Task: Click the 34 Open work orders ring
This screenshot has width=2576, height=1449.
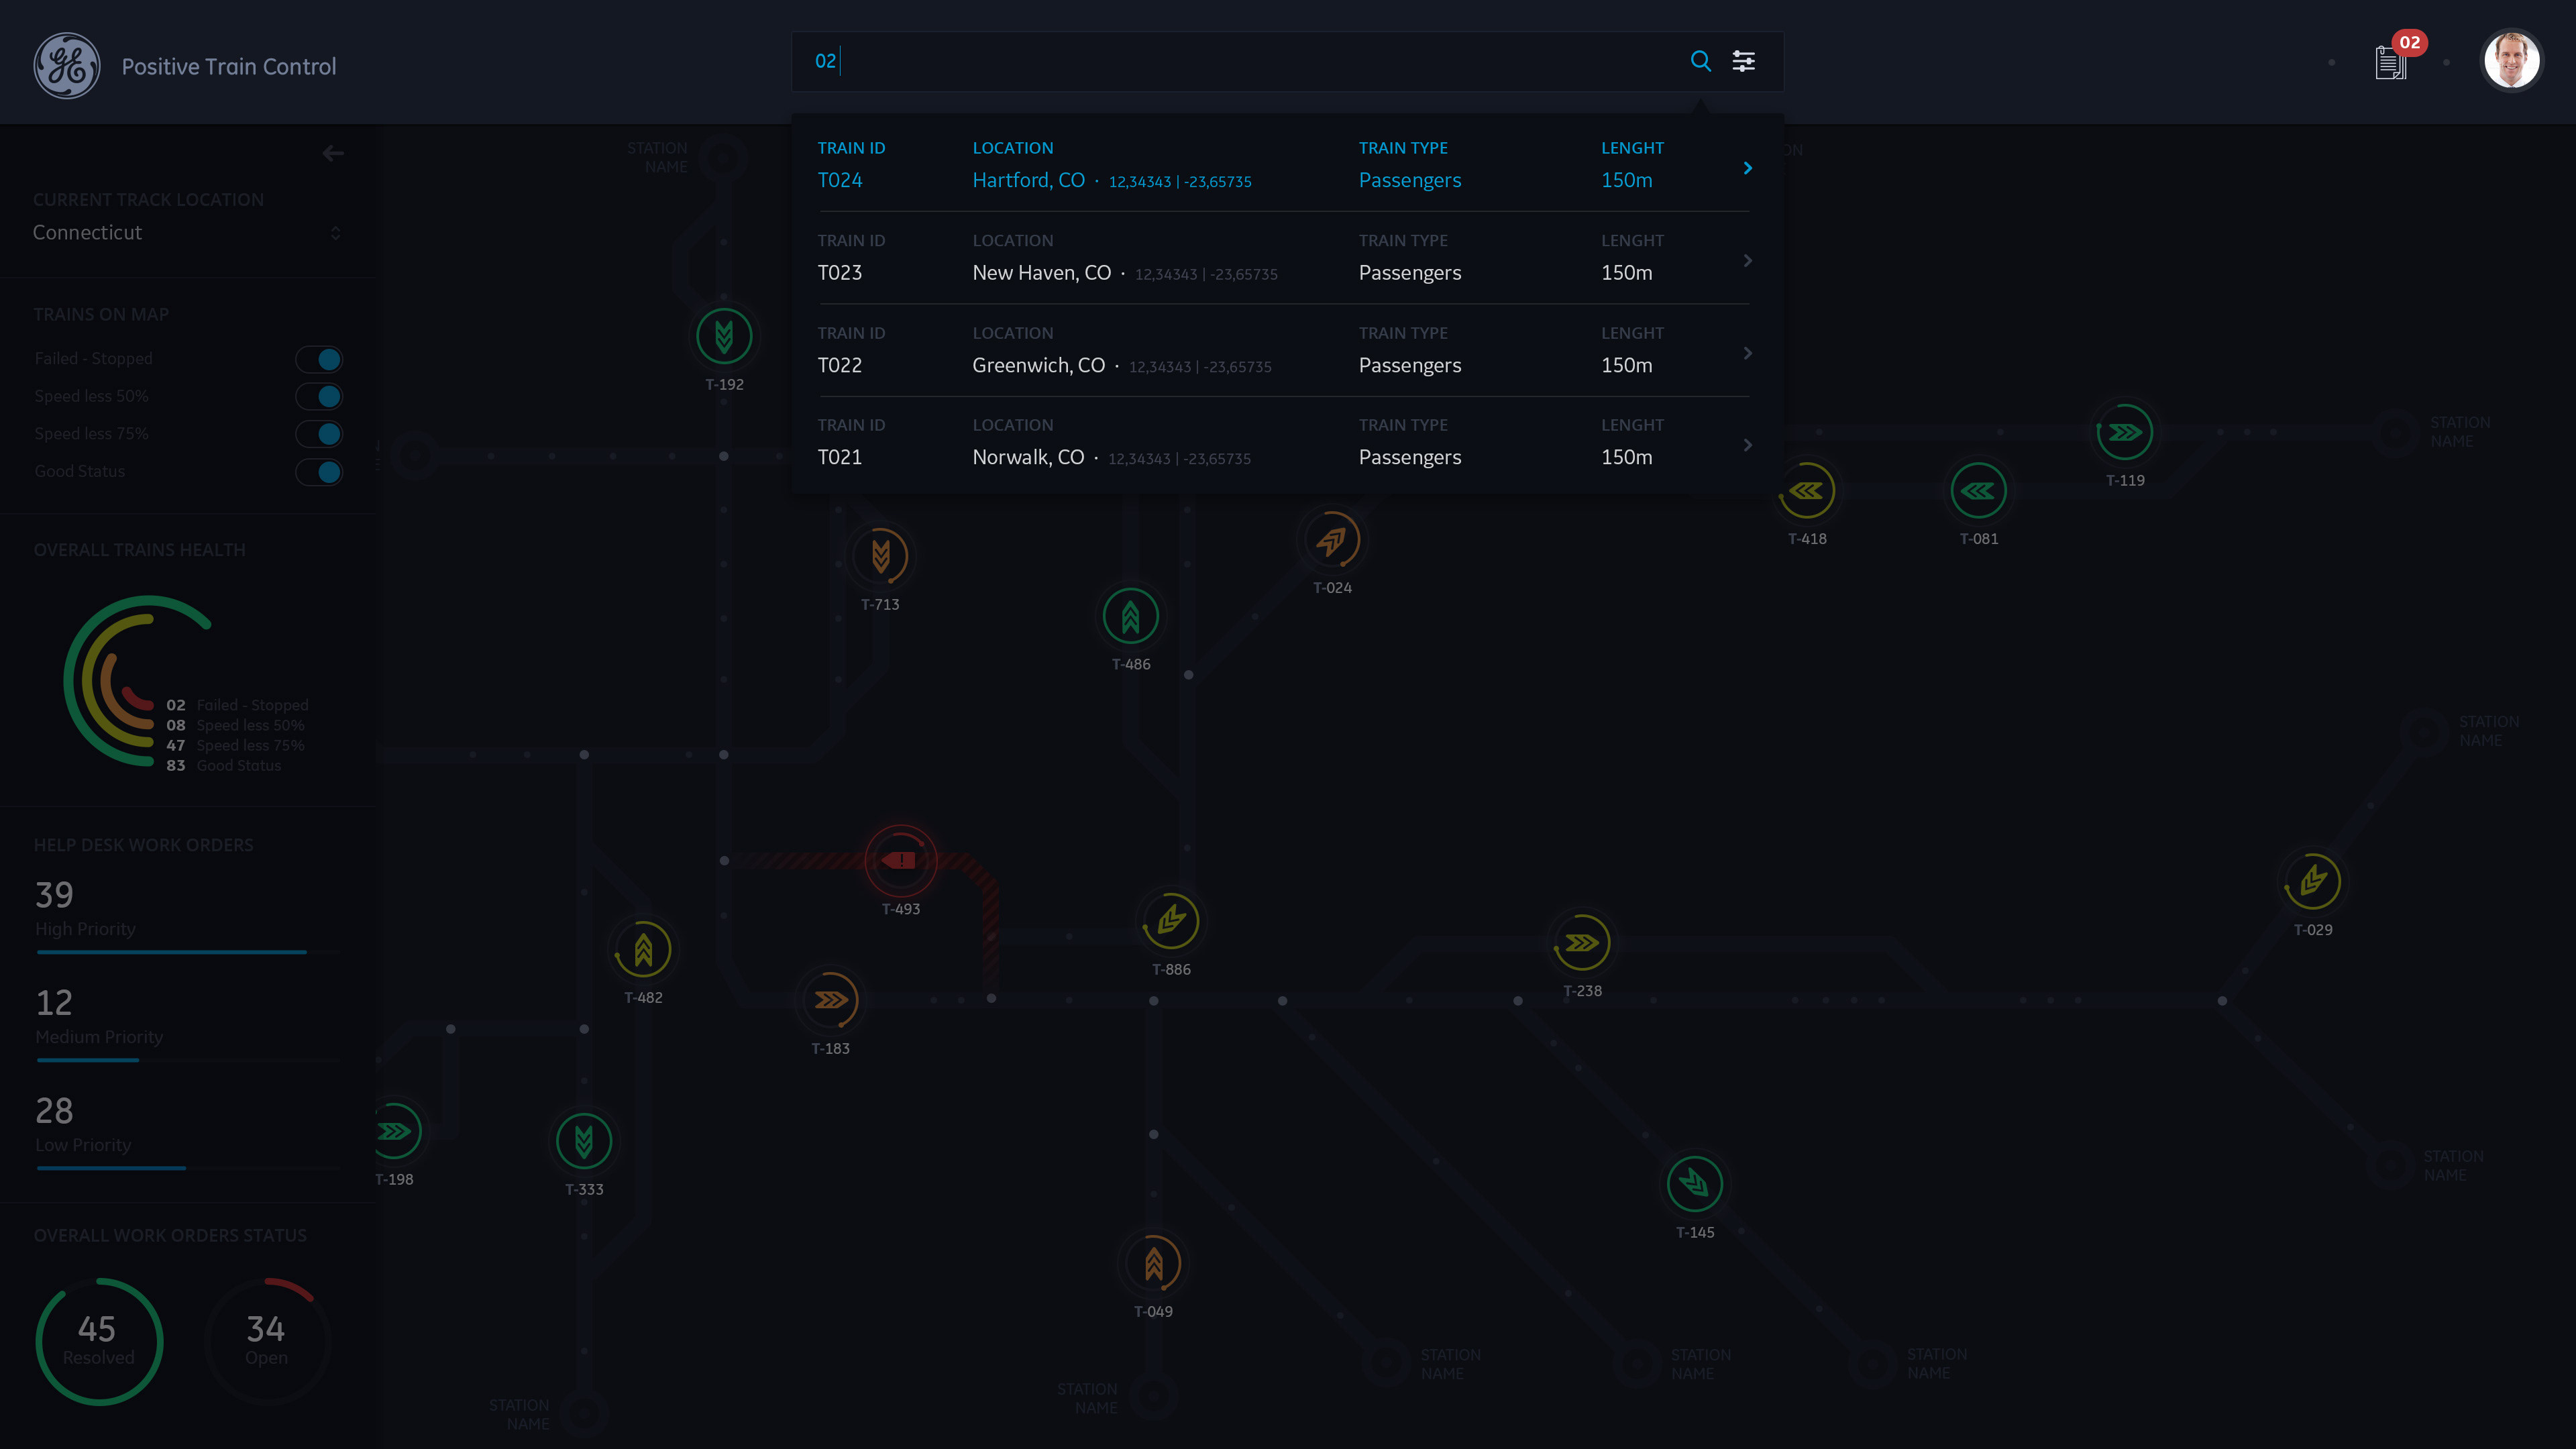Action: click(x=266, y=1341)
